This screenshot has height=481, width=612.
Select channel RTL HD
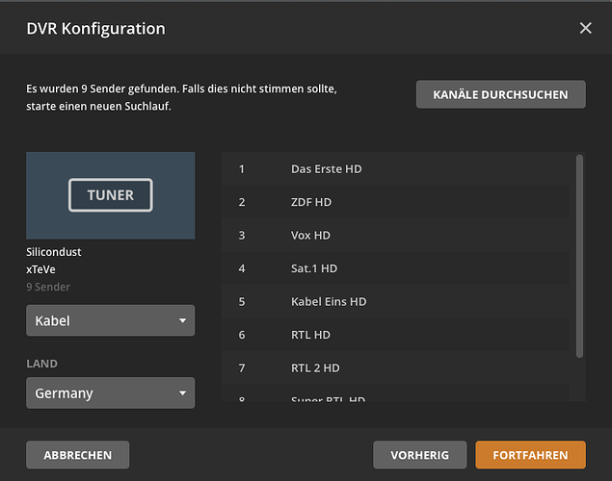coord(310,335)
